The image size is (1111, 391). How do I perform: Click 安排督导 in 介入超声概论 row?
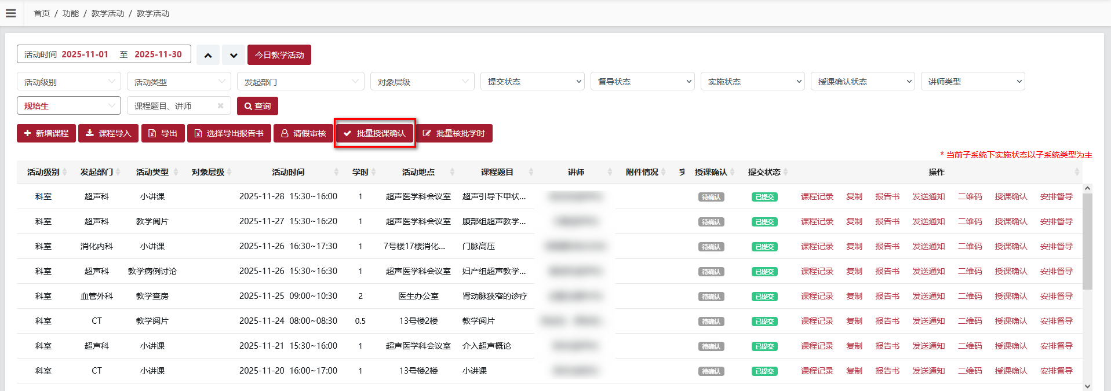coord(1056,346)
